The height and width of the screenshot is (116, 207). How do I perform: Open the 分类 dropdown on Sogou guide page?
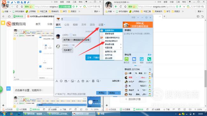coord(51,24)
